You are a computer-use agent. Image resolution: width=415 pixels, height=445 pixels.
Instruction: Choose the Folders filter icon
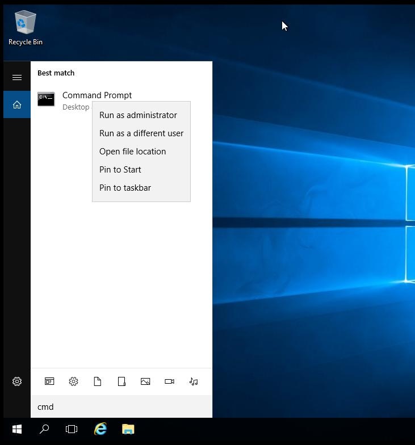[121, 381]
